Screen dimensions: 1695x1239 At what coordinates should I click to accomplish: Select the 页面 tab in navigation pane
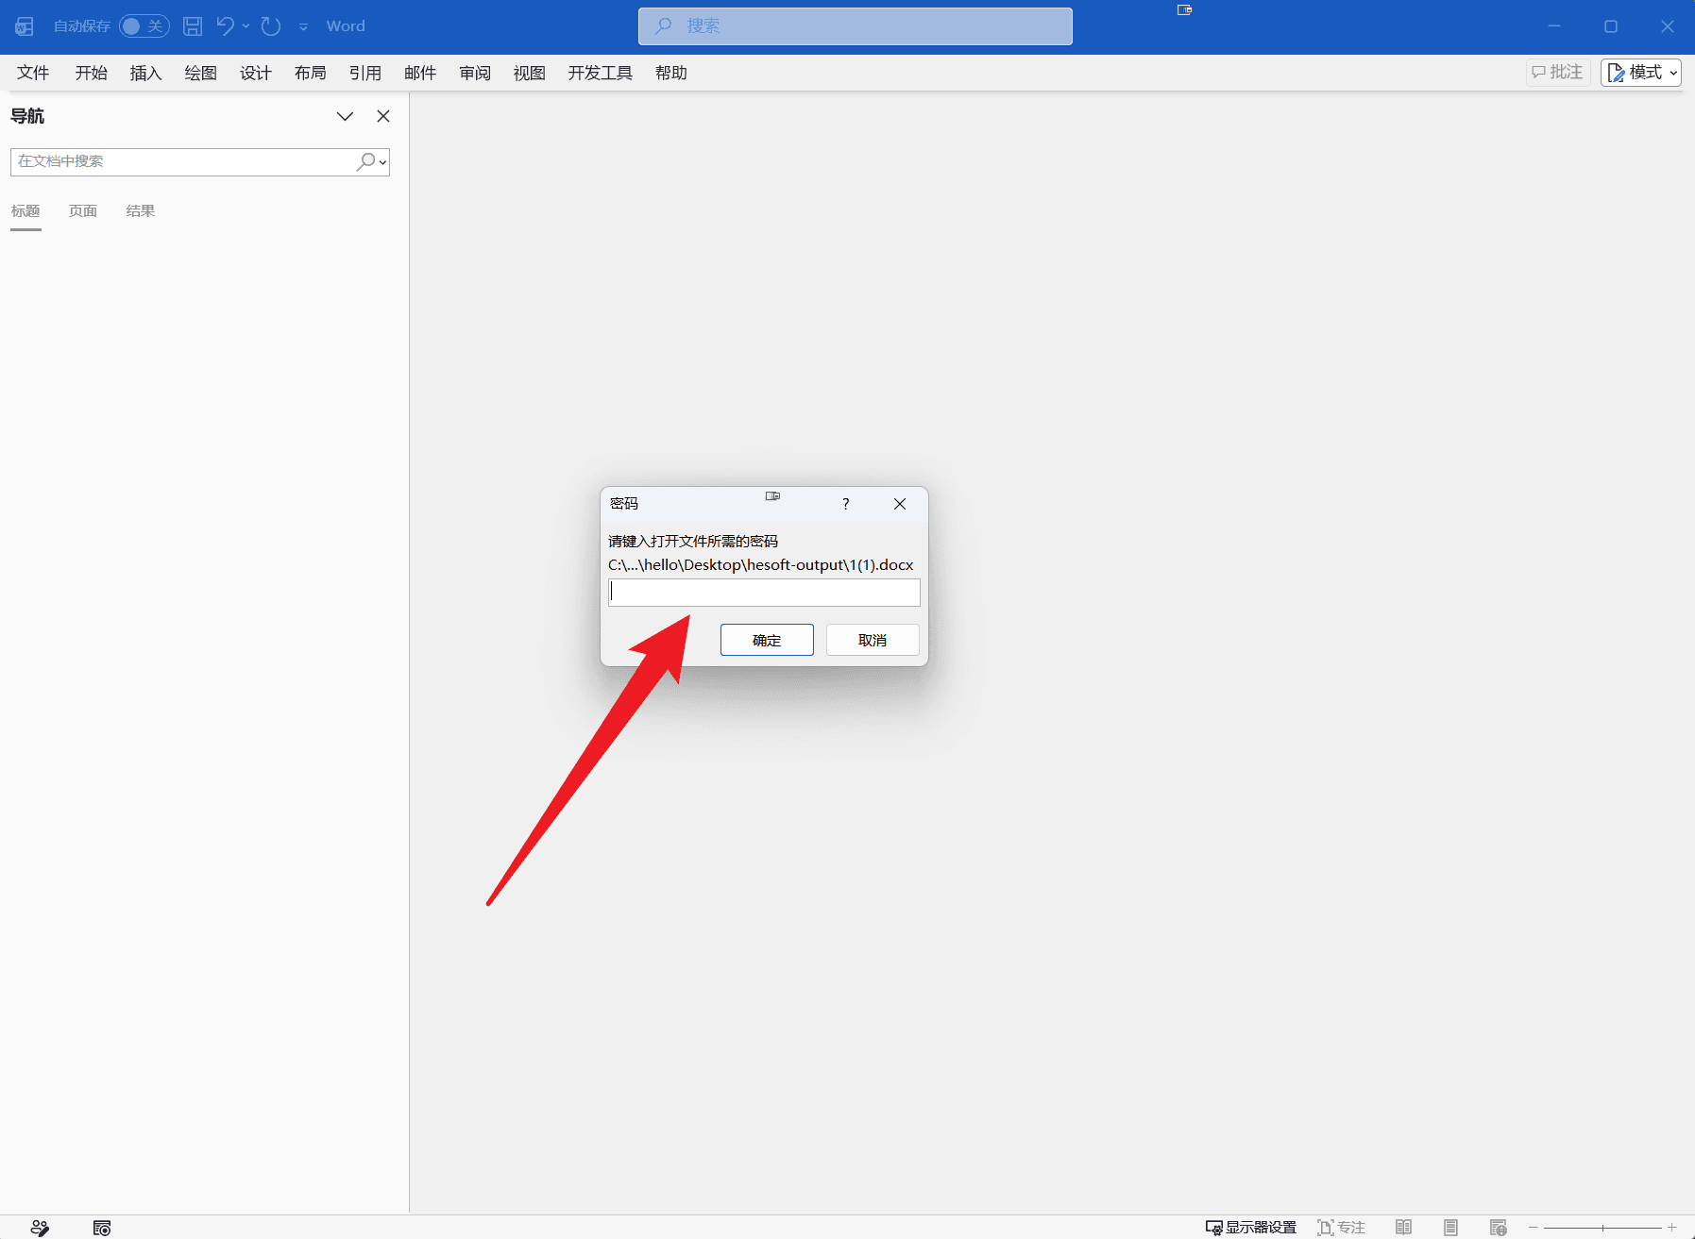83,211
